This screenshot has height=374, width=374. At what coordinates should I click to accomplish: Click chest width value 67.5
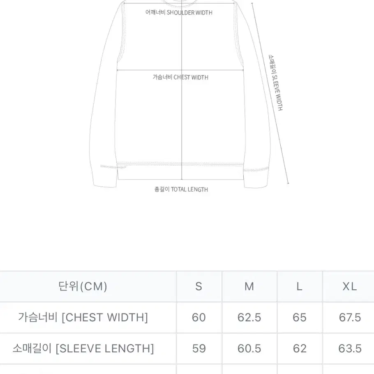[x=350, y=317]
